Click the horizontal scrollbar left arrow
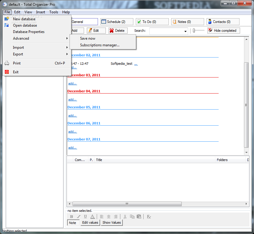254x234 pixels. (x=70, y=204)
